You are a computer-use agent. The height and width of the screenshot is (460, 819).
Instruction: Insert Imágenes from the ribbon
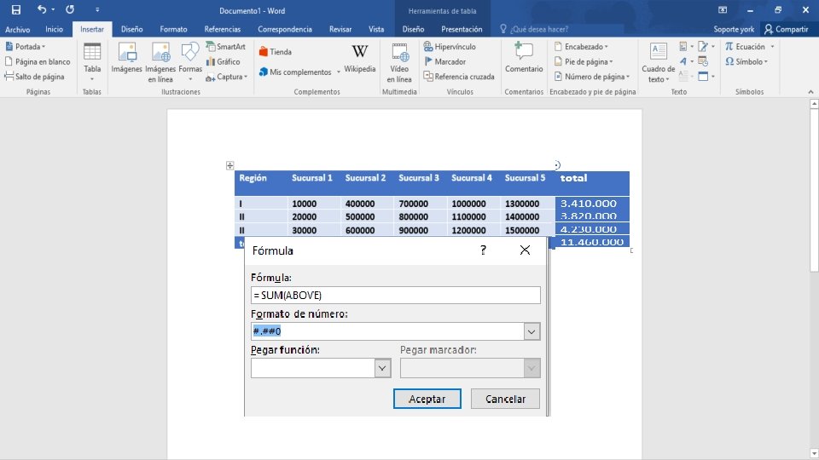126,58
